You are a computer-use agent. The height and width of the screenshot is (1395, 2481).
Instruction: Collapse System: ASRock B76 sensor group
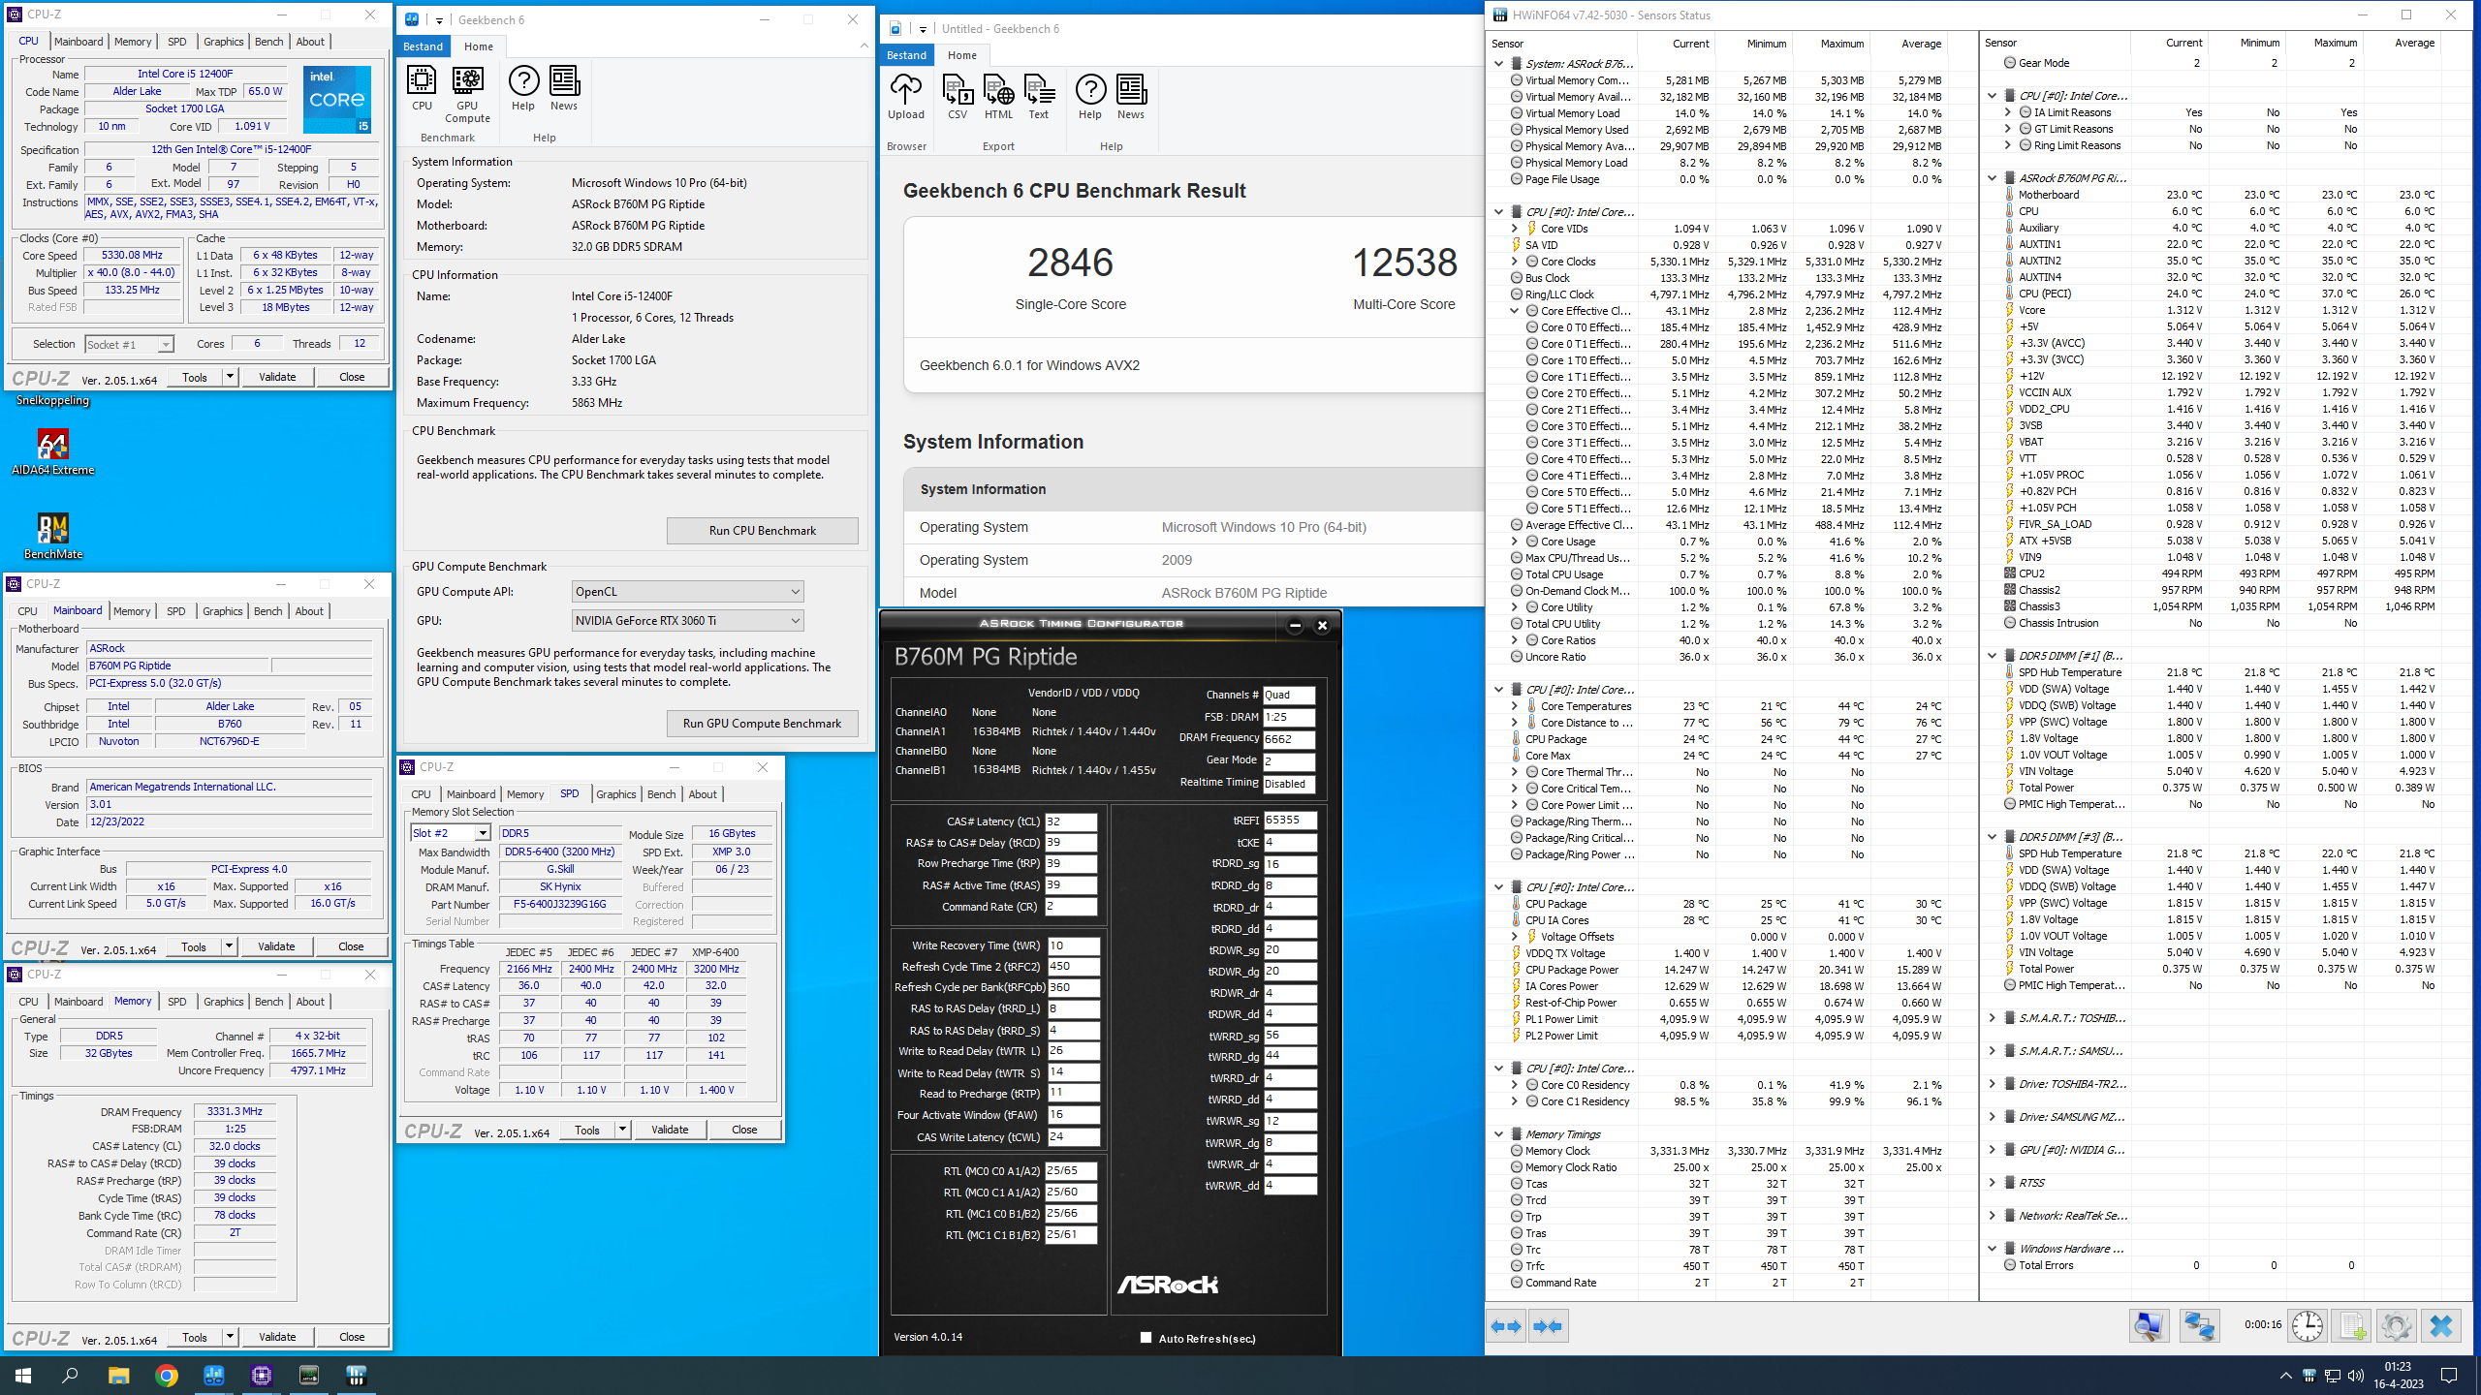pos(1499,64)
